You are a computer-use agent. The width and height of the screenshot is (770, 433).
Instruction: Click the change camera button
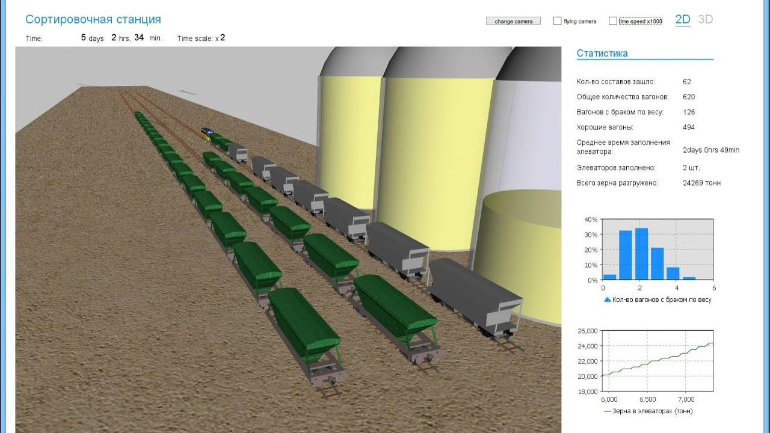coord(513,21)
